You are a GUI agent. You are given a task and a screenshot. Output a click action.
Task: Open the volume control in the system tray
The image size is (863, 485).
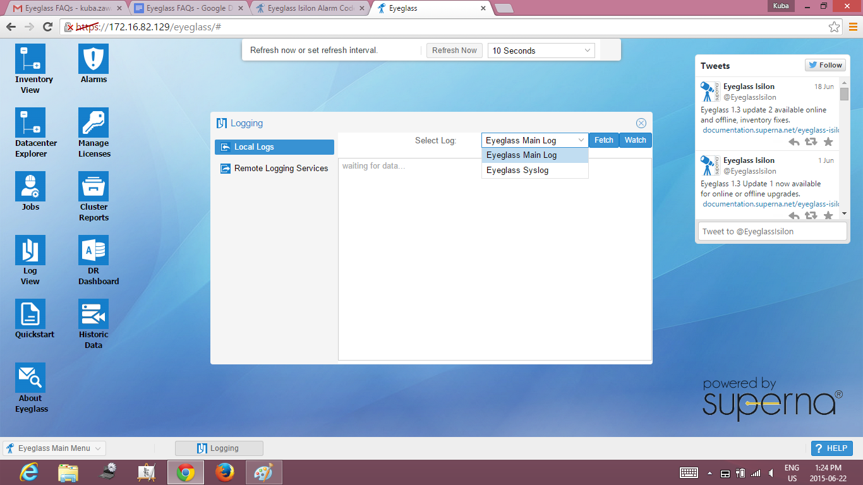(x=771, y=473)
